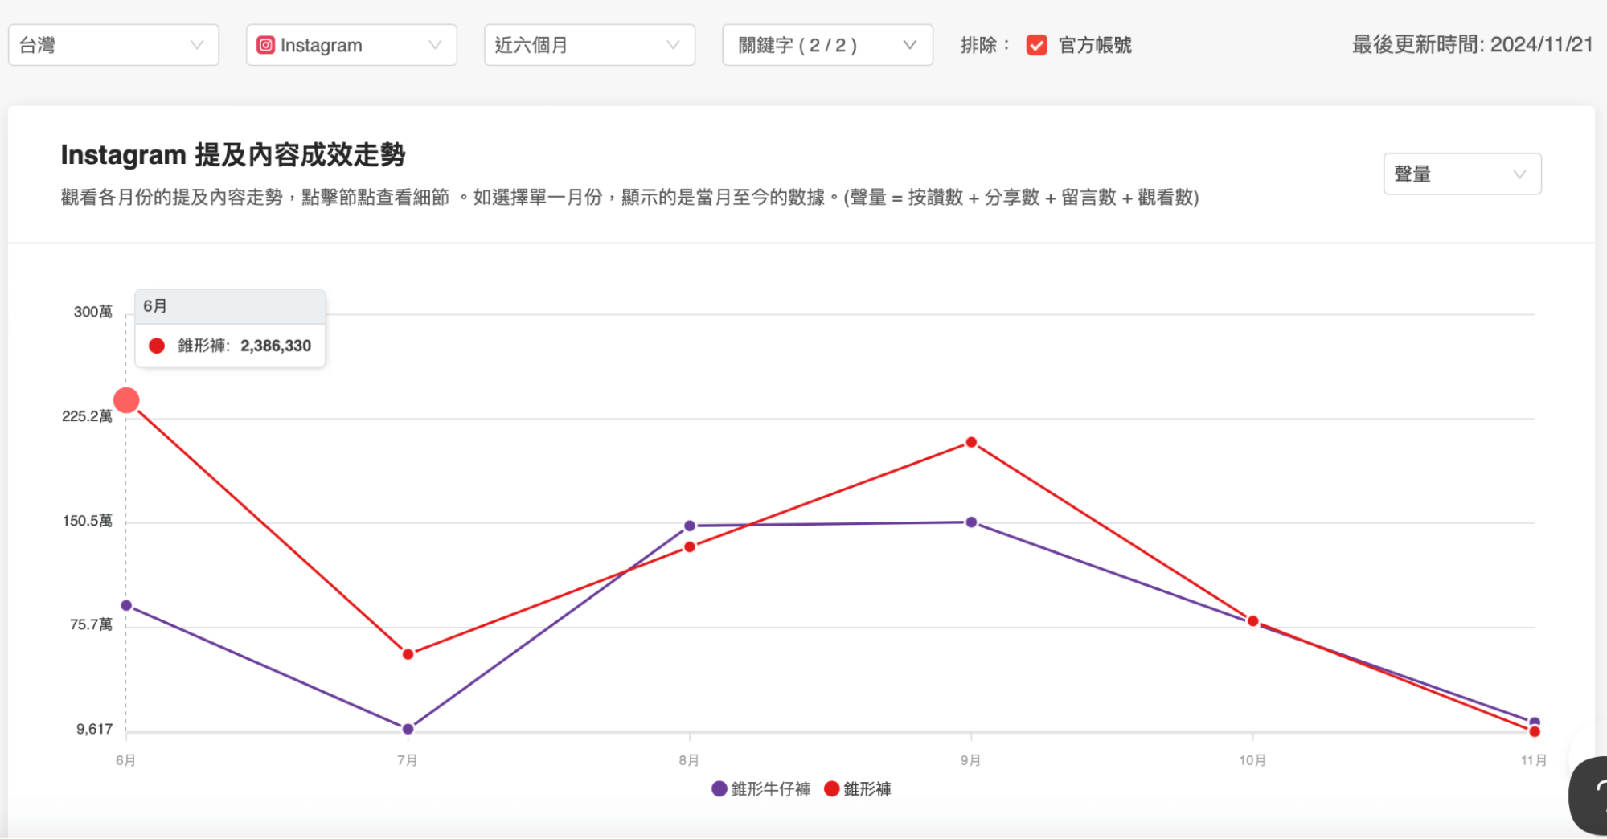1607x839 pixels.
Task: Click the tooltip value 2,386,330
Action: point(276,346)
